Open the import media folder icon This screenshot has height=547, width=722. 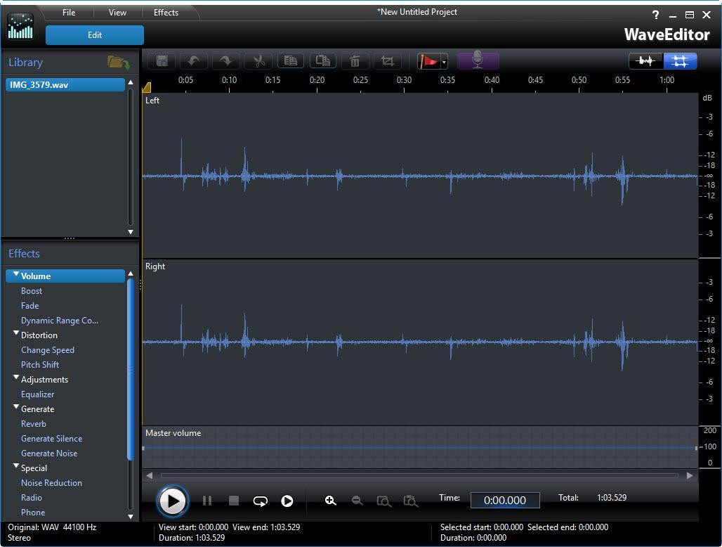tap(118, 63)
